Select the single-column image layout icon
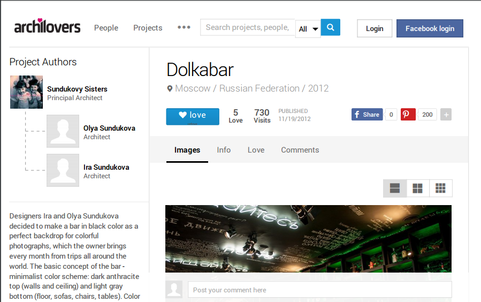481x302 pixels. [x=395, y=188]
